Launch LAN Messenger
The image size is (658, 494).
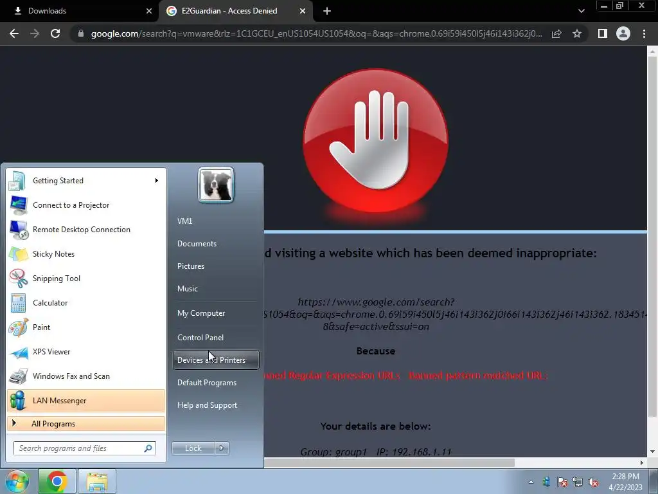86,400
